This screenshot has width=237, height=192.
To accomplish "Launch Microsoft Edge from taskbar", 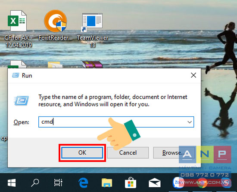I will [83, 183].
